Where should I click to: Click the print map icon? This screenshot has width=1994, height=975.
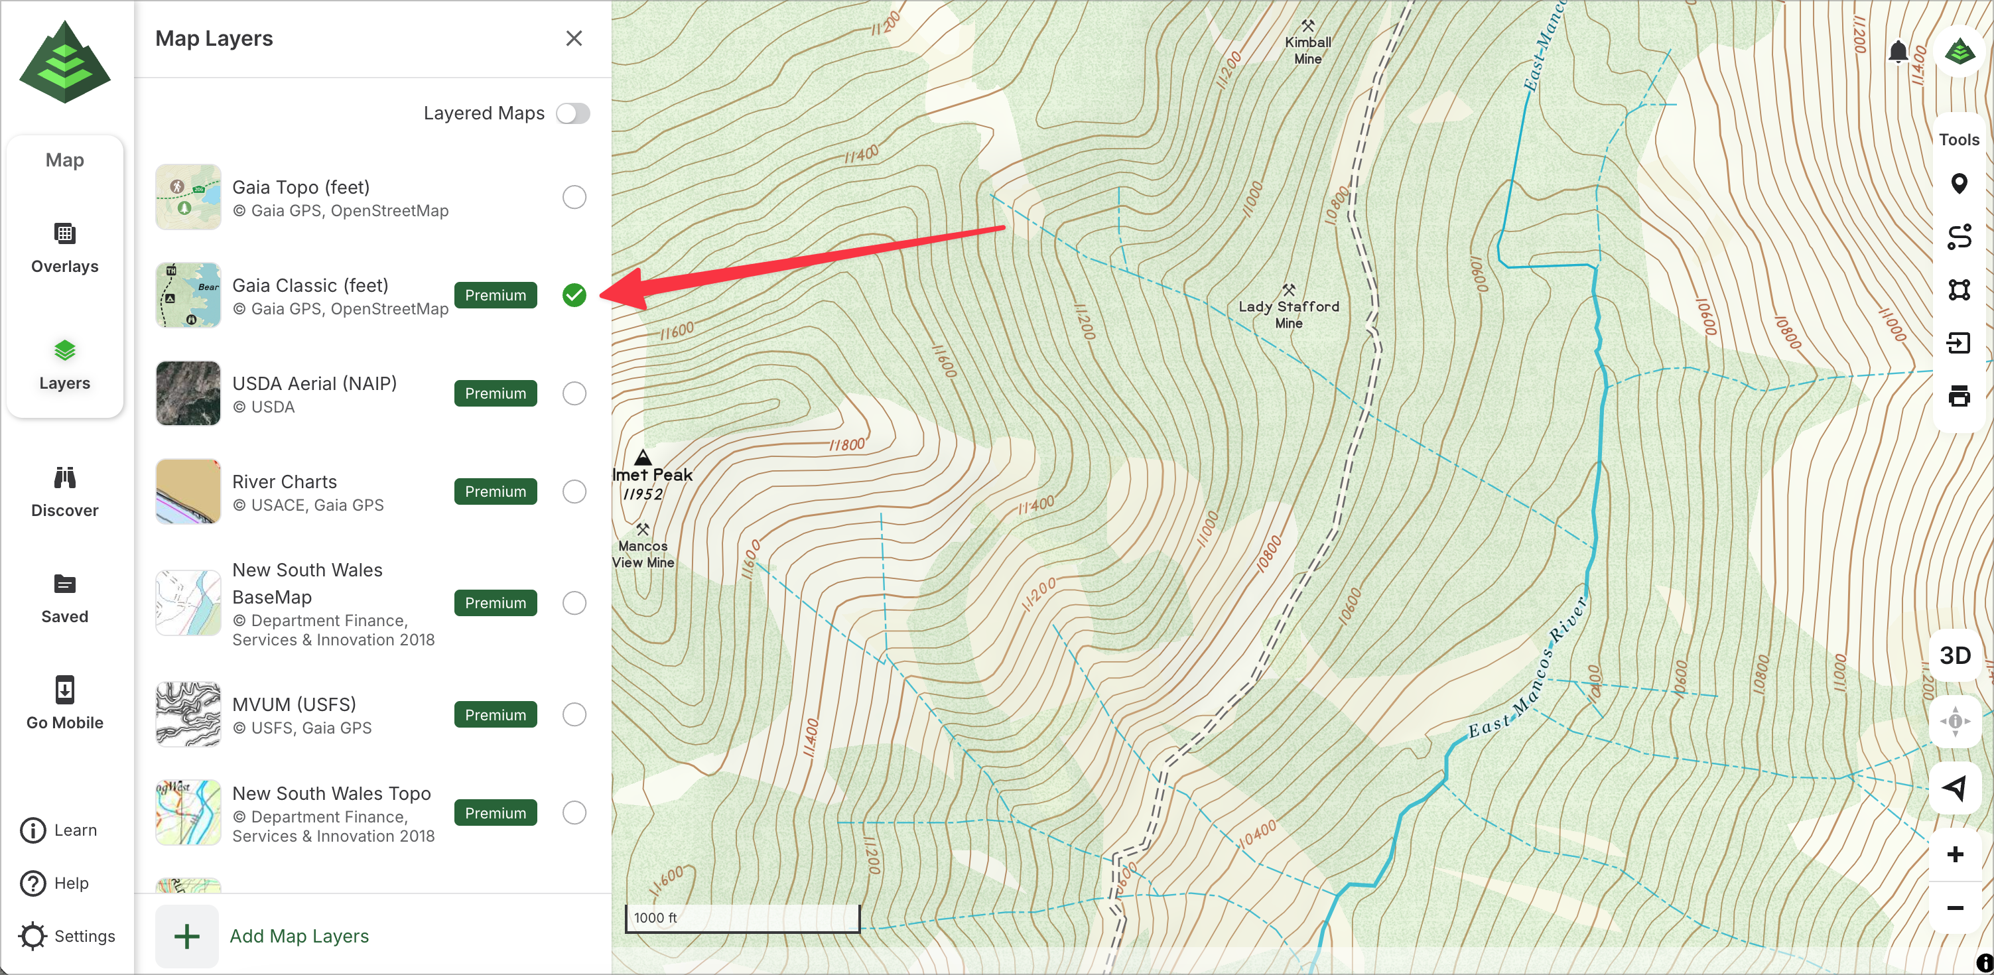pyautogui.click(x=1958, y=396)
